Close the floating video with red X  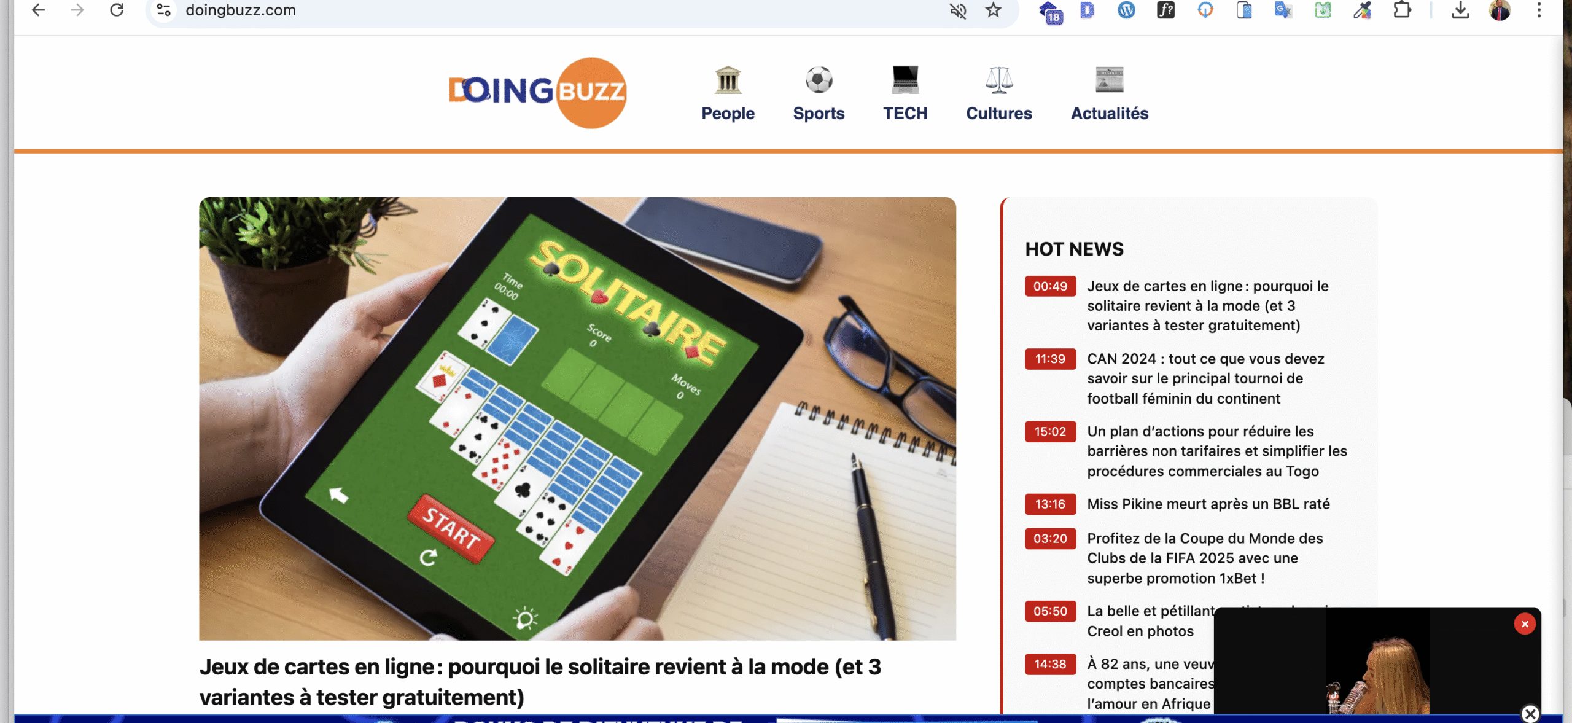[1525, 623]
